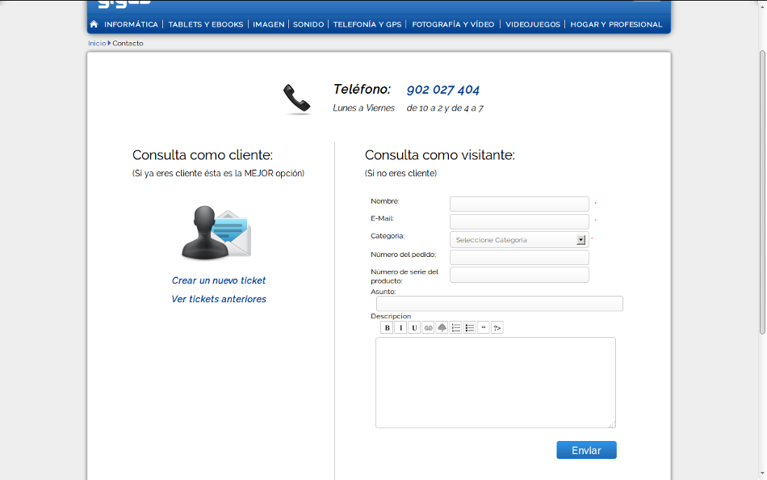Focus the E-Mail input field
767x480 pixels.
coord(519,221)
